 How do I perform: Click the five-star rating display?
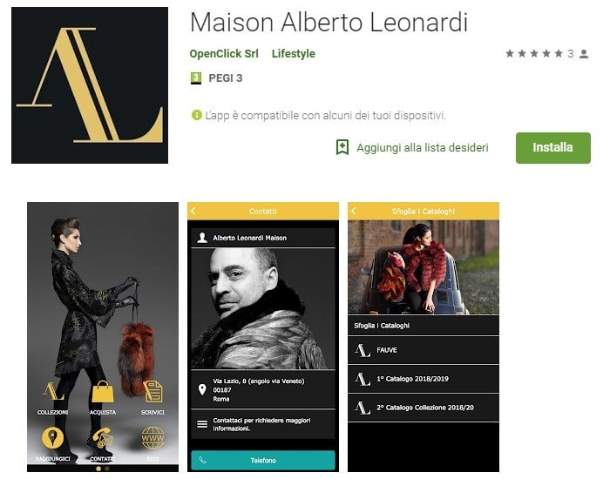coord(533,54)
